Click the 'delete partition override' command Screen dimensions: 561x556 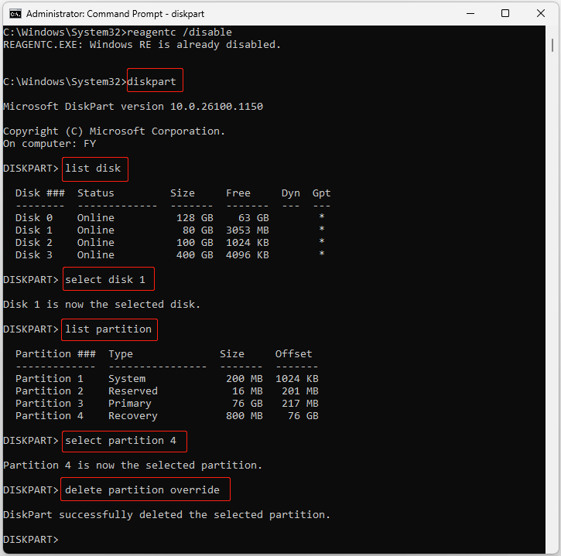point(142,489)
